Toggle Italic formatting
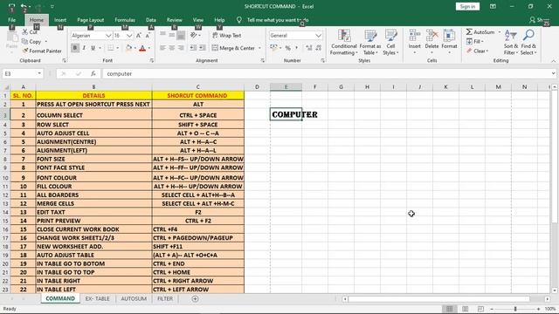 (84, 48)
